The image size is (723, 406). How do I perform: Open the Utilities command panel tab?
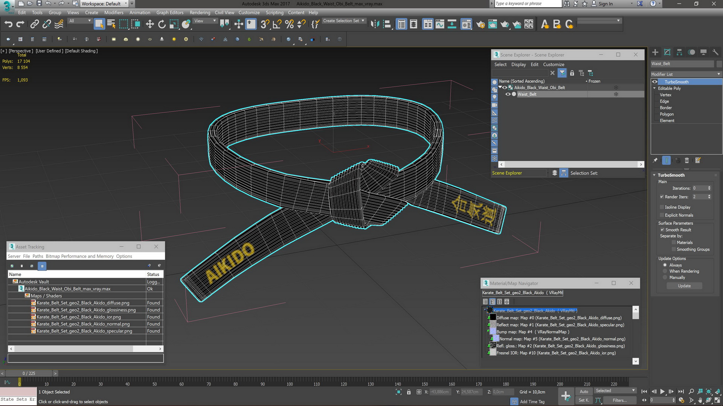[715, 52]
